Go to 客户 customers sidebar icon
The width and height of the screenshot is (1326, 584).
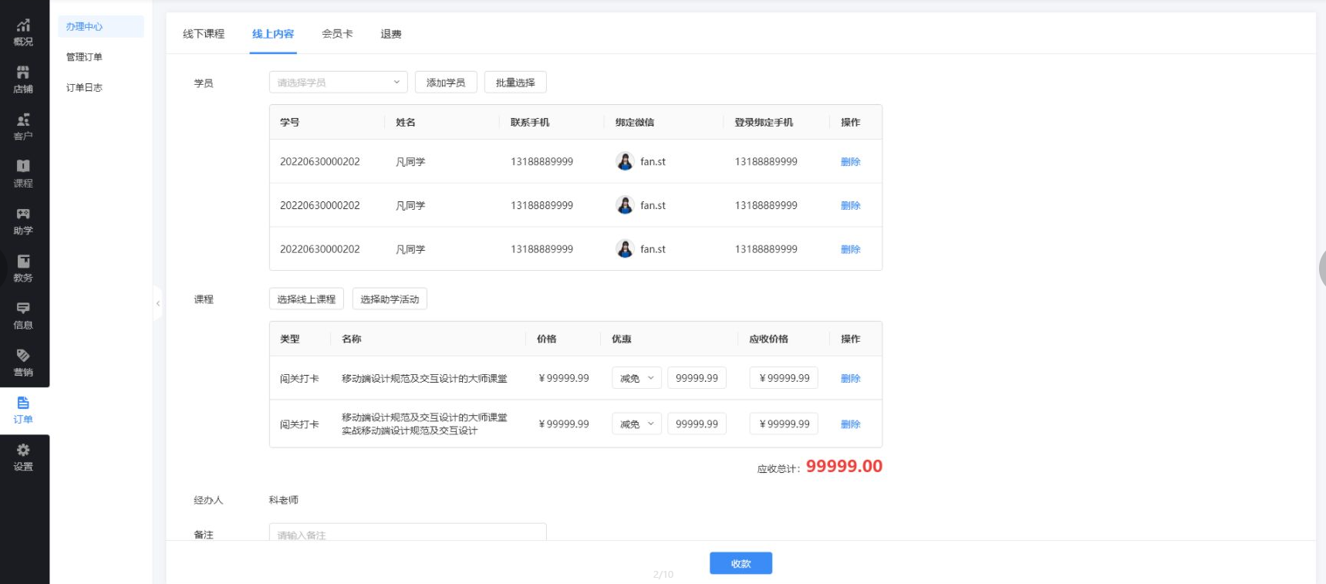pos(23,127)
